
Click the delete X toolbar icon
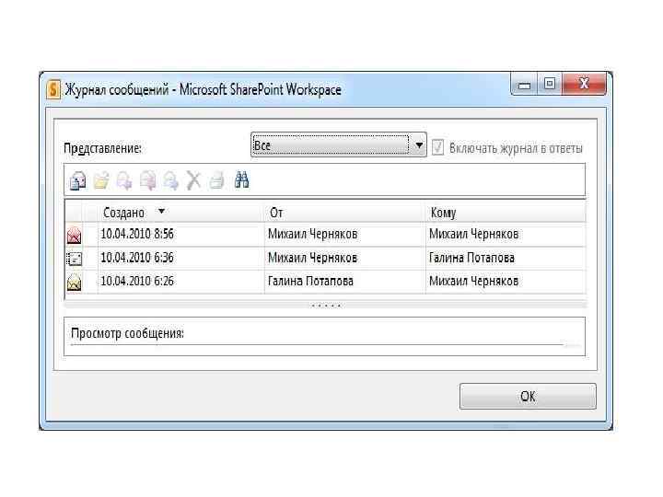click(x=193, y=181)
